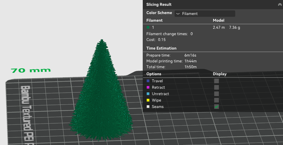The width and height of the screenshot is (283, 145).
Task: Click the blue Travel color swatch
Action: click(x=148, y=81)
